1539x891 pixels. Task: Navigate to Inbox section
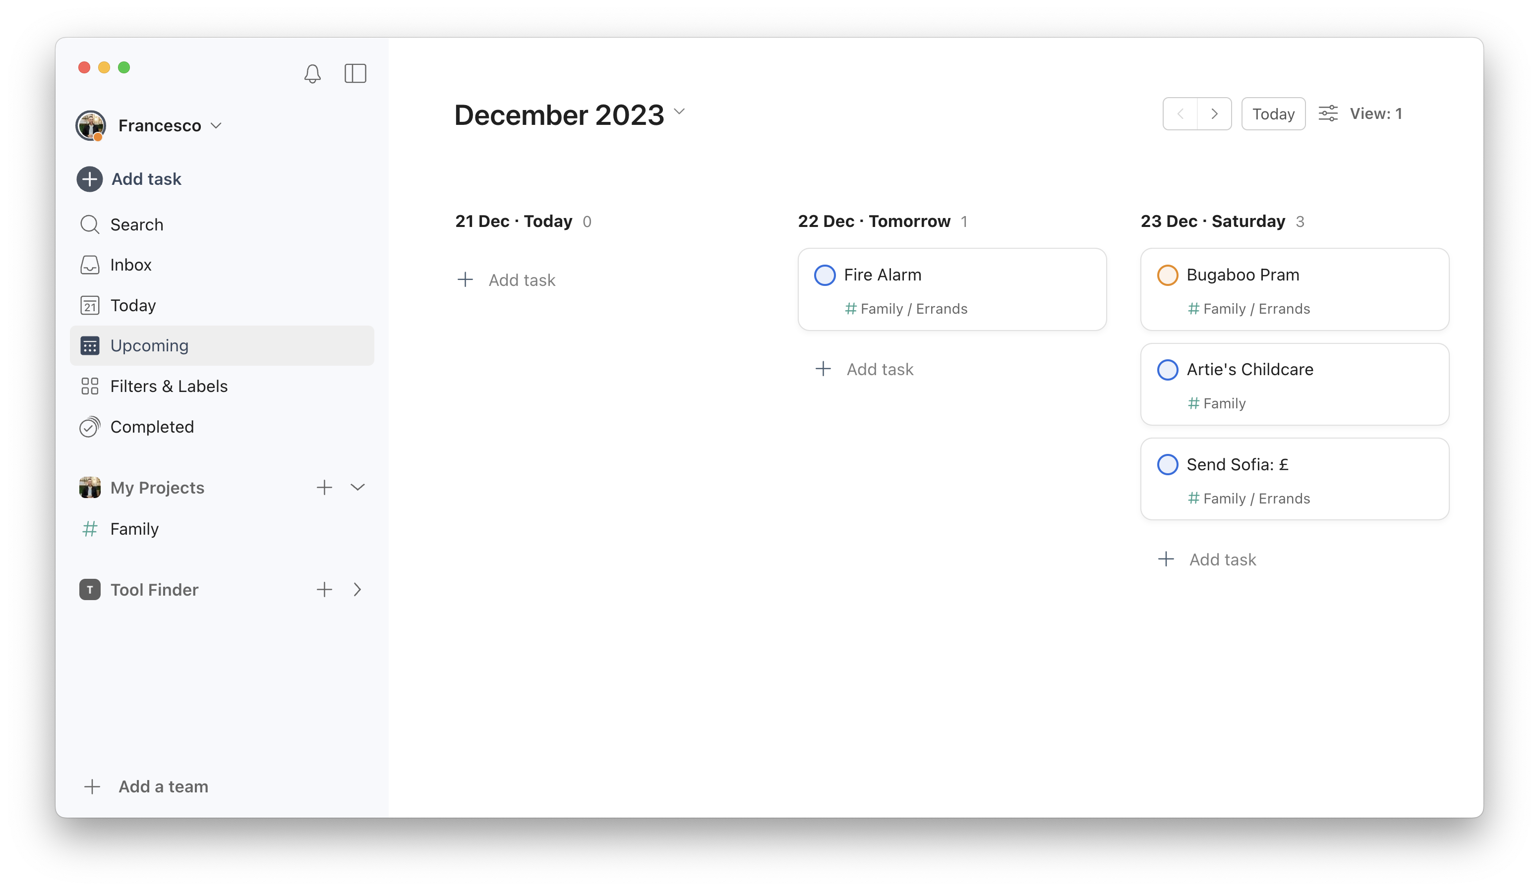pos(130,264)
